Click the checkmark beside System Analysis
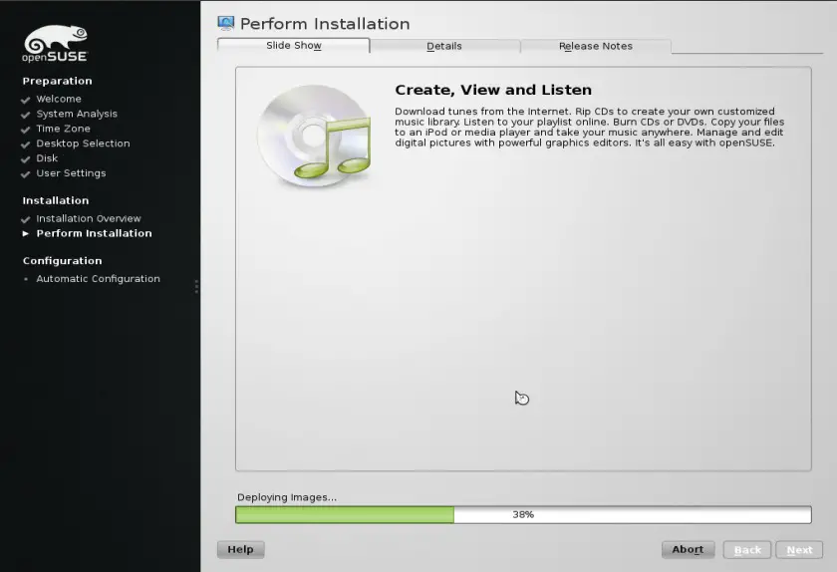This screenshot has width=837, height=572. click(x=25, y=115)
